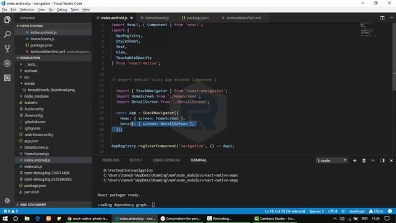Open DetailScreen.js in the file tree
This screenshot has width=396, height=223.
37,147
